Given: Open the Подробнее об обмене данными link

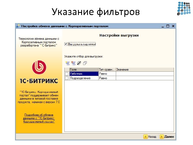Looking at the screenshot, I should pos(39,118).
